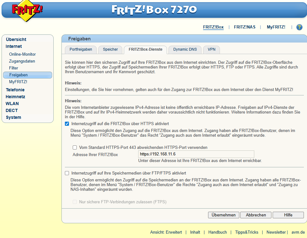Disable HTTPS internet access checkbox
This screenshot has height=238, width=307.
[67, 124]
